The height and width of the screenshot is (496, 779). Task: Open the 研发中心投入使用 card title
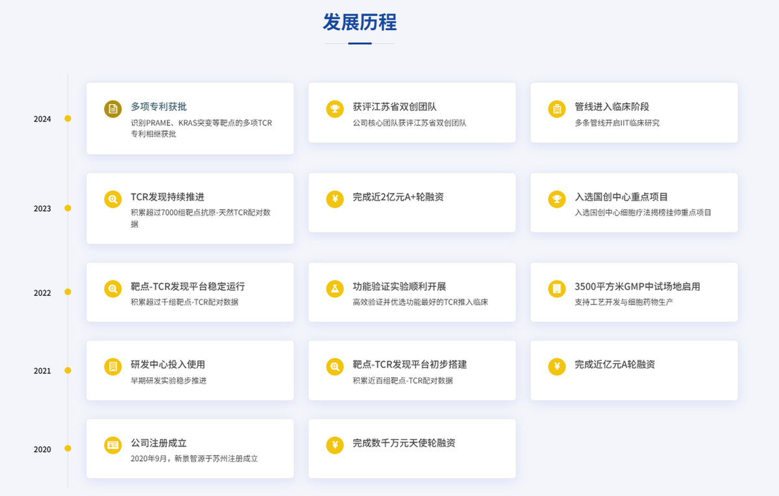point(167,365)
